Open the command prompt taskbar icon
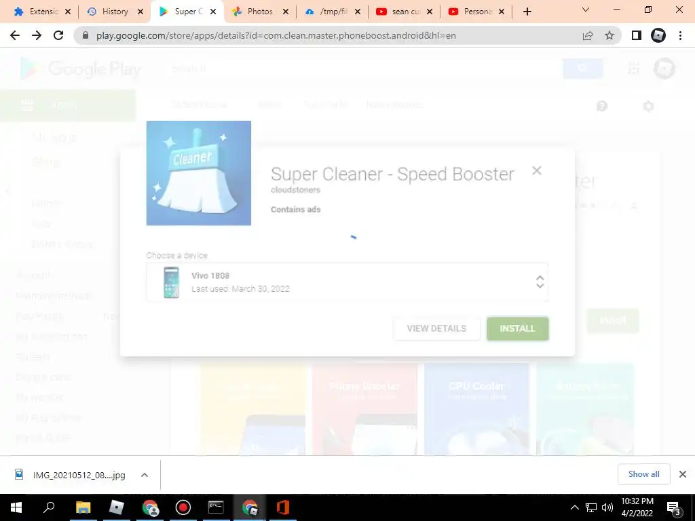 [x=216, y=507]
